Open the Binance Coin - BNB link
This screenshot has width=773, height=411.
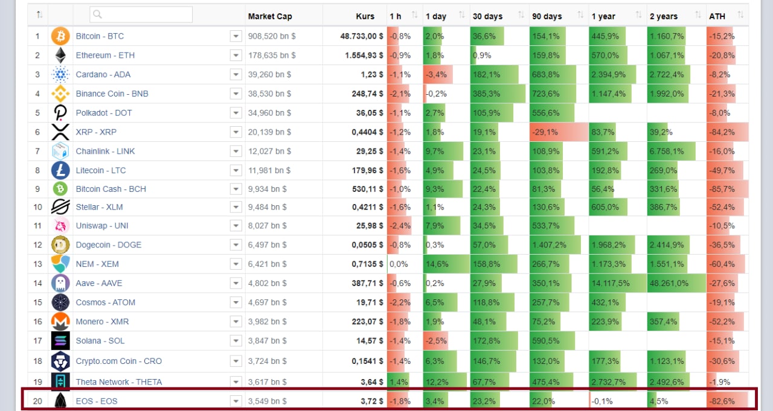(x=112, y=94)
